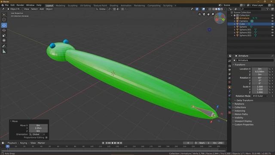The width and height of the screenshot is (275, 155).
Task: Select the Rotate tool
Action: [x=4, y=31]
